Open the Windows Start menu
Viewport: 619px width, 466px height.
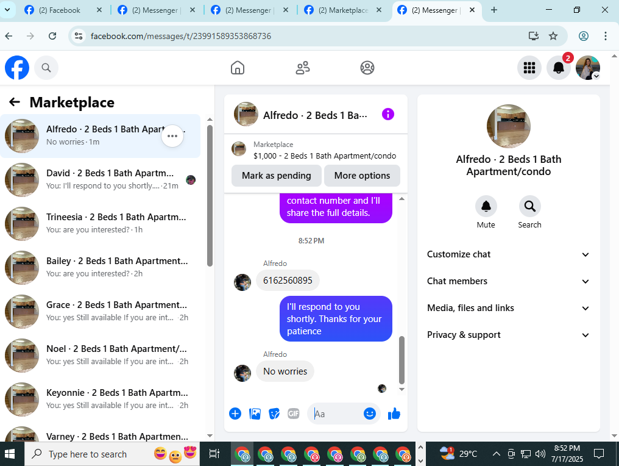(x=10, y=454)
